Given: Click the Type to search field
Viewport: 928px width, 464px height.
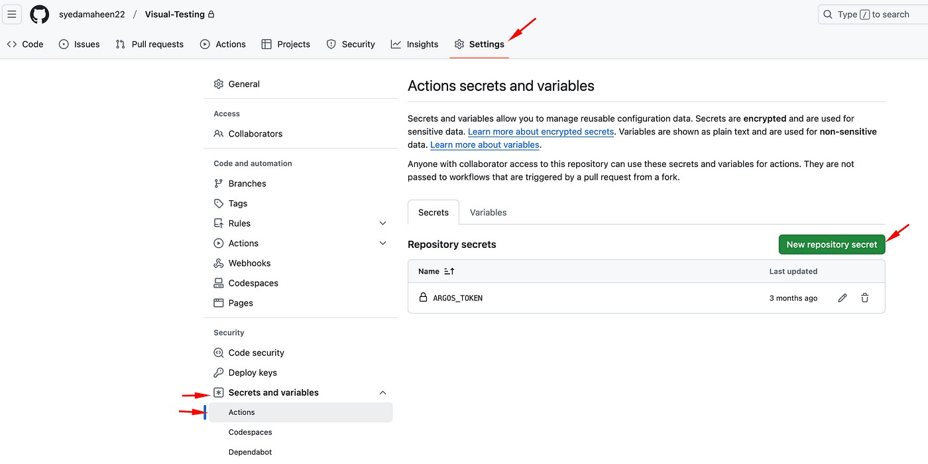Looking at the screenshot, I should point(872,14).
